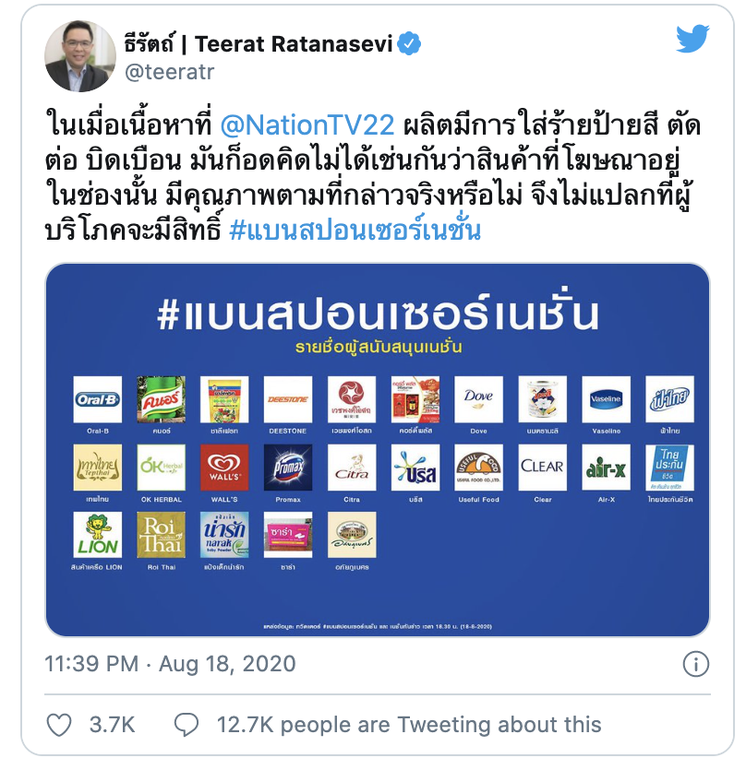The image size is (746, 758).
Task: Click the blue verified badge
Action: pyautogui.click(x=409, y=43)
